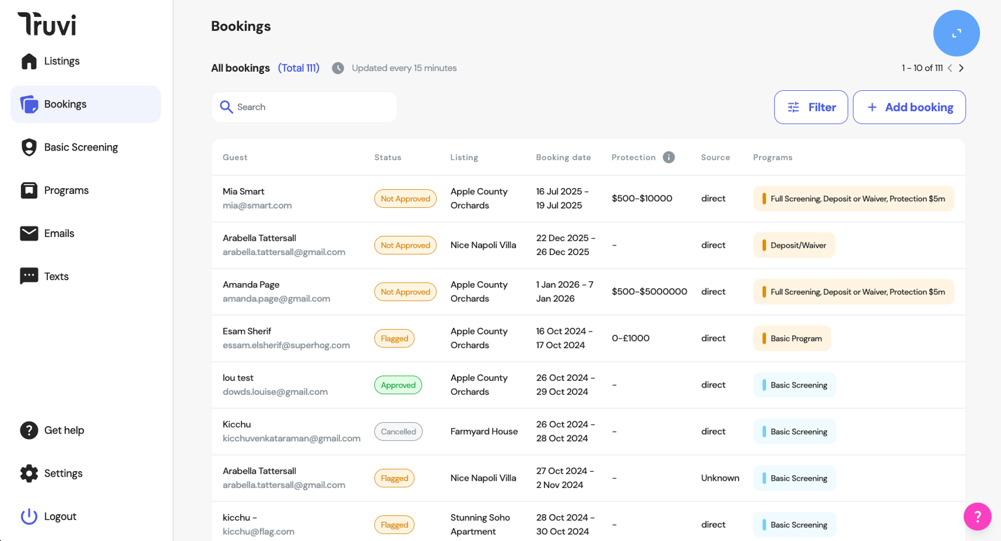Go to previous page of bookings

950,68
